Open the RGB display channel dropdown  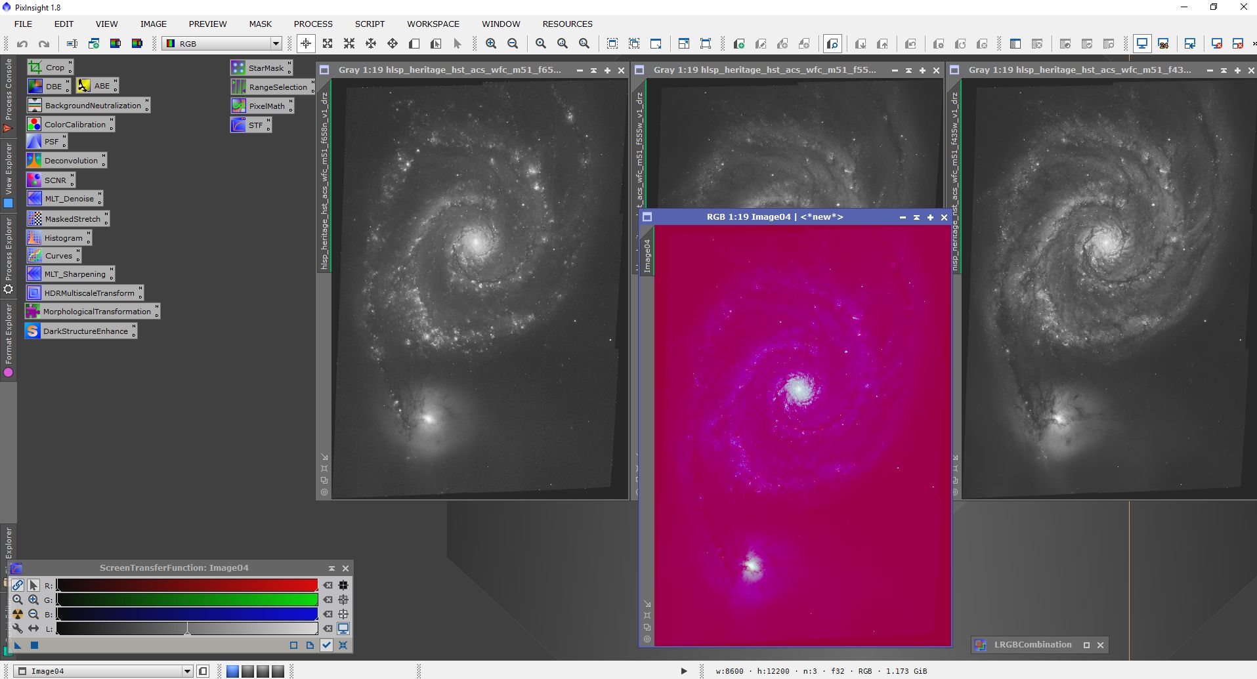pyautogui.click(x=276, y=43)
